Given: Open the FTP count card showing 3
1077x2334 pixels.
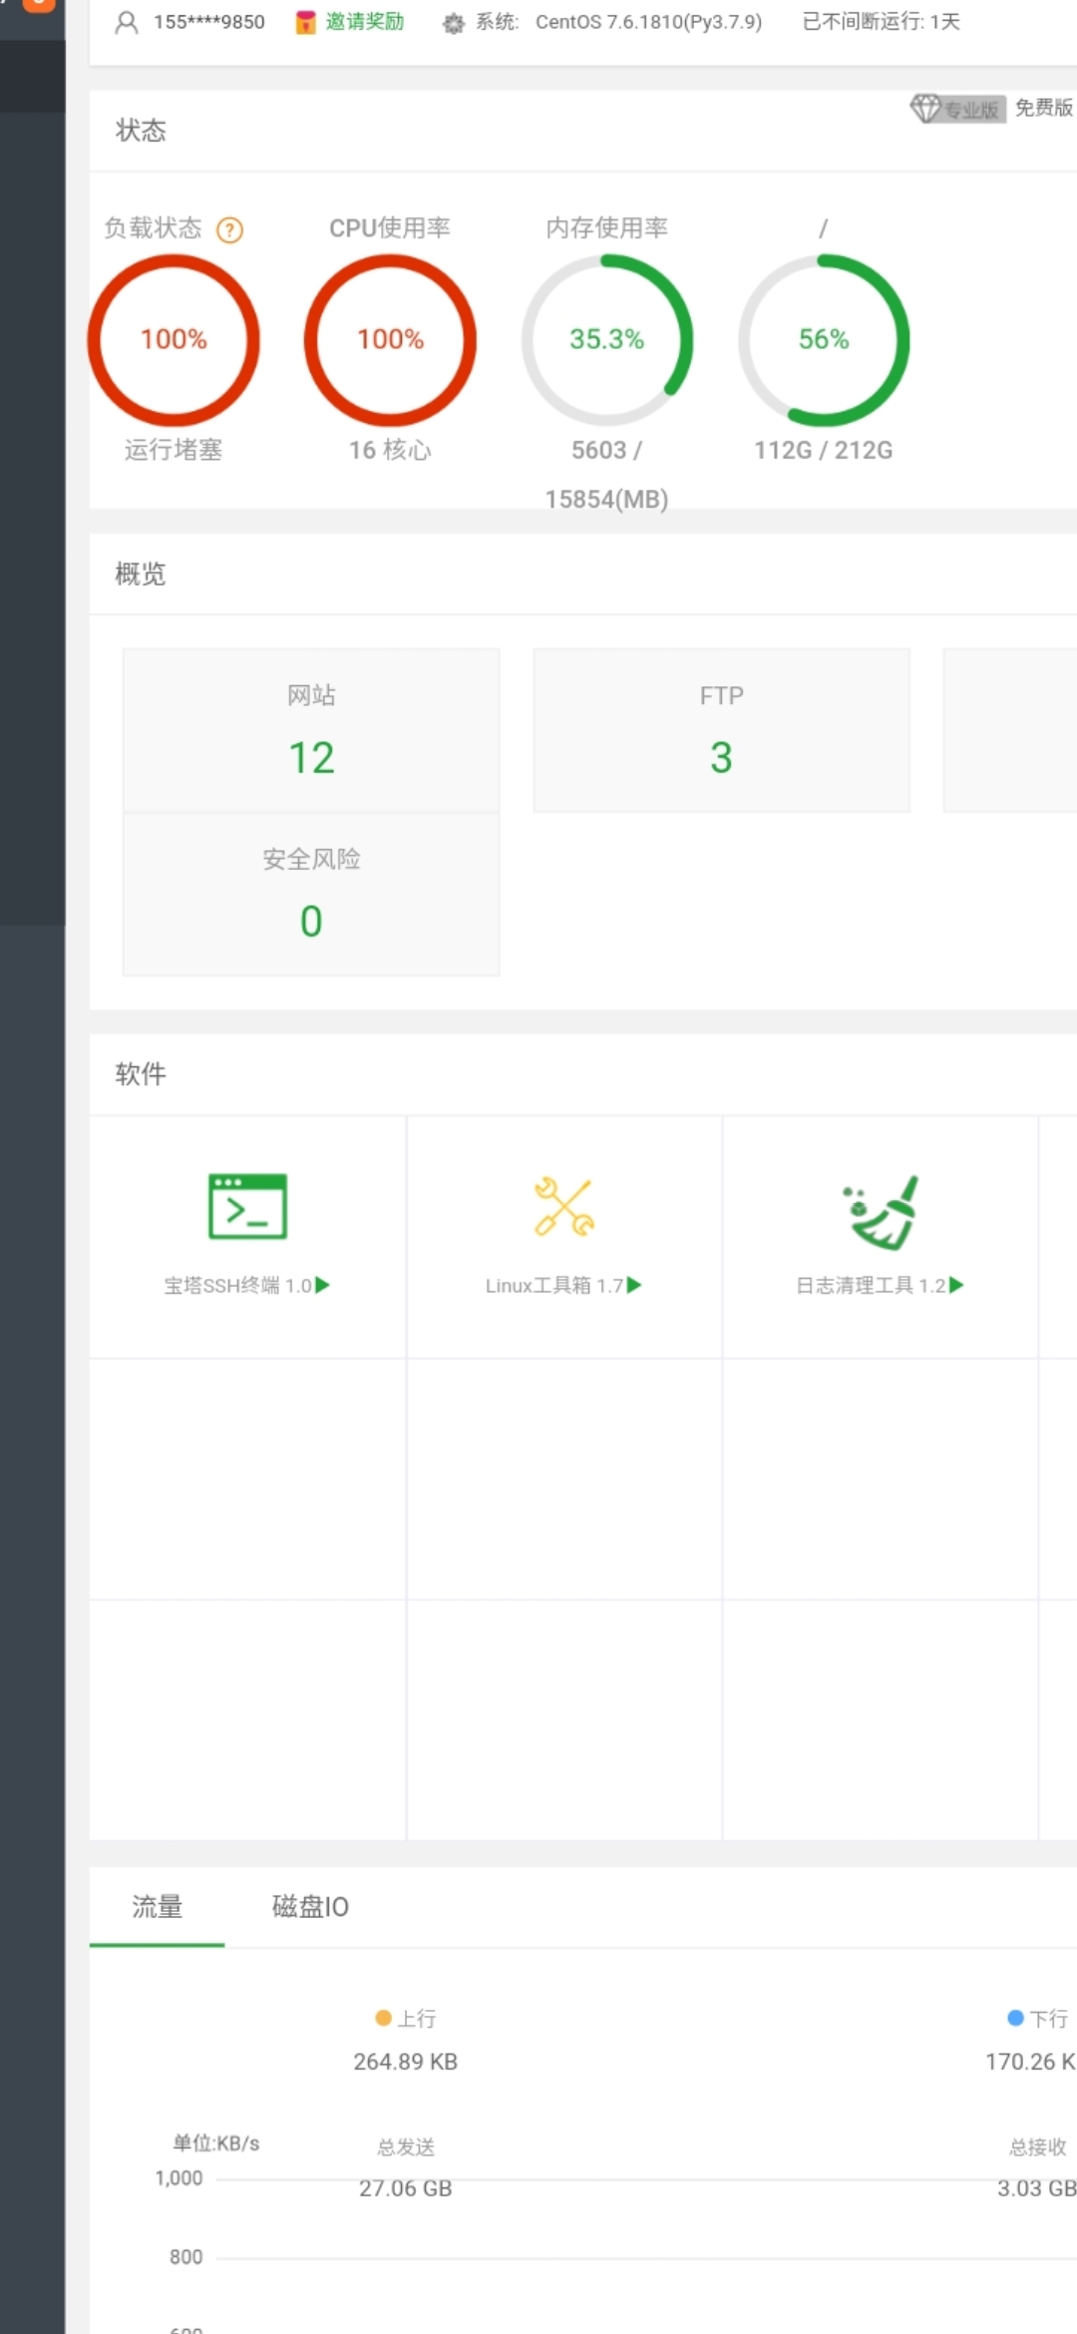Looking at the screenshot, I should [721, 730].
